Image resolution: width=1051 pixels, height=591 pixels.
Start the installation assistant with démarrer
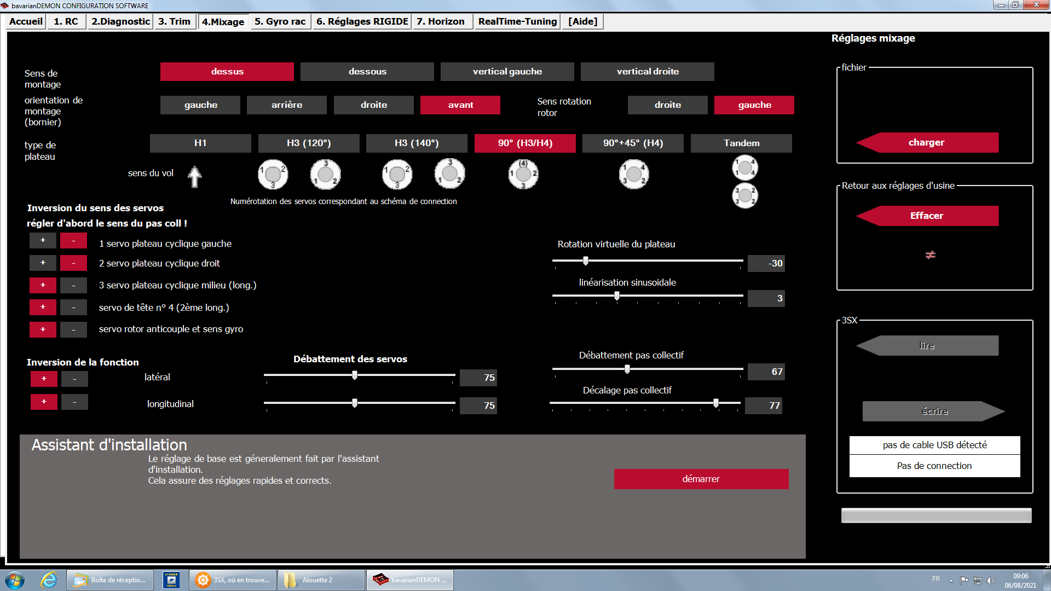pyautogui.click(x=701, y=479)
